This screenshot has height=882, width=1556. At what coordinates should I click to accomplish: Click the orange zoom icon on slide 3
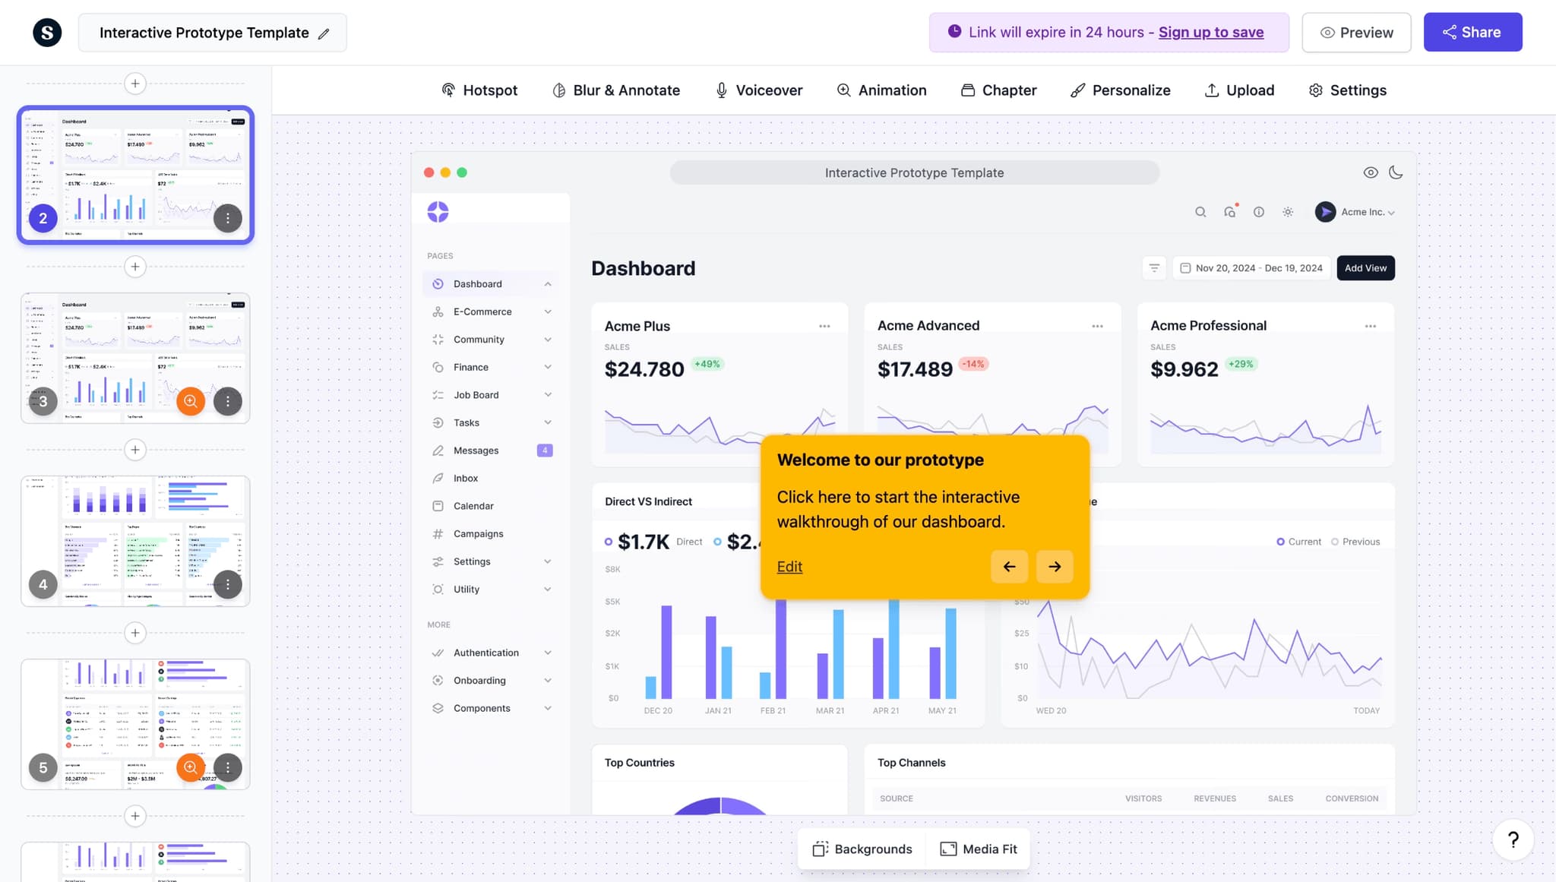[191, 401]
